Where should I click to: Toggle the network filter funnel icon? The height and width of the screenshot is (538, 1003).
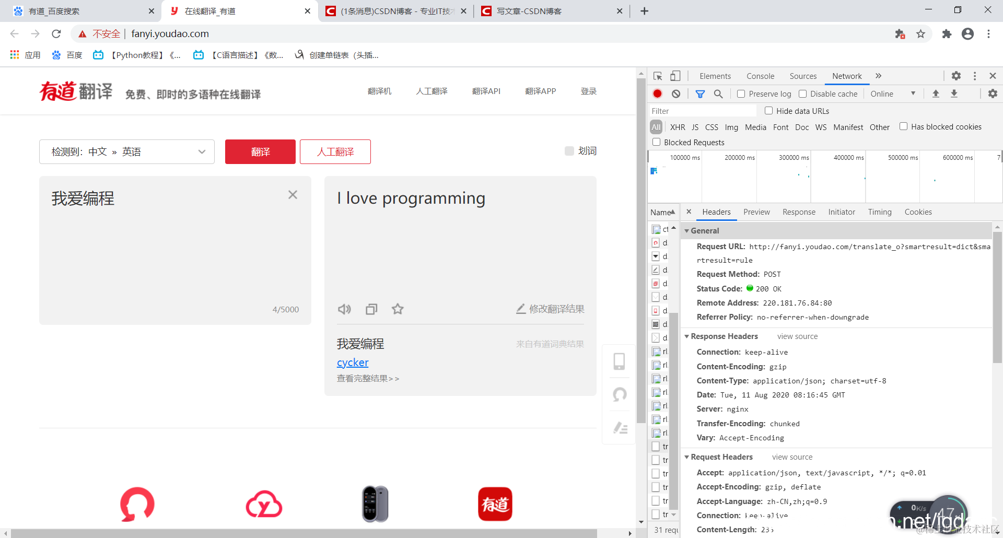coord(700,94)
